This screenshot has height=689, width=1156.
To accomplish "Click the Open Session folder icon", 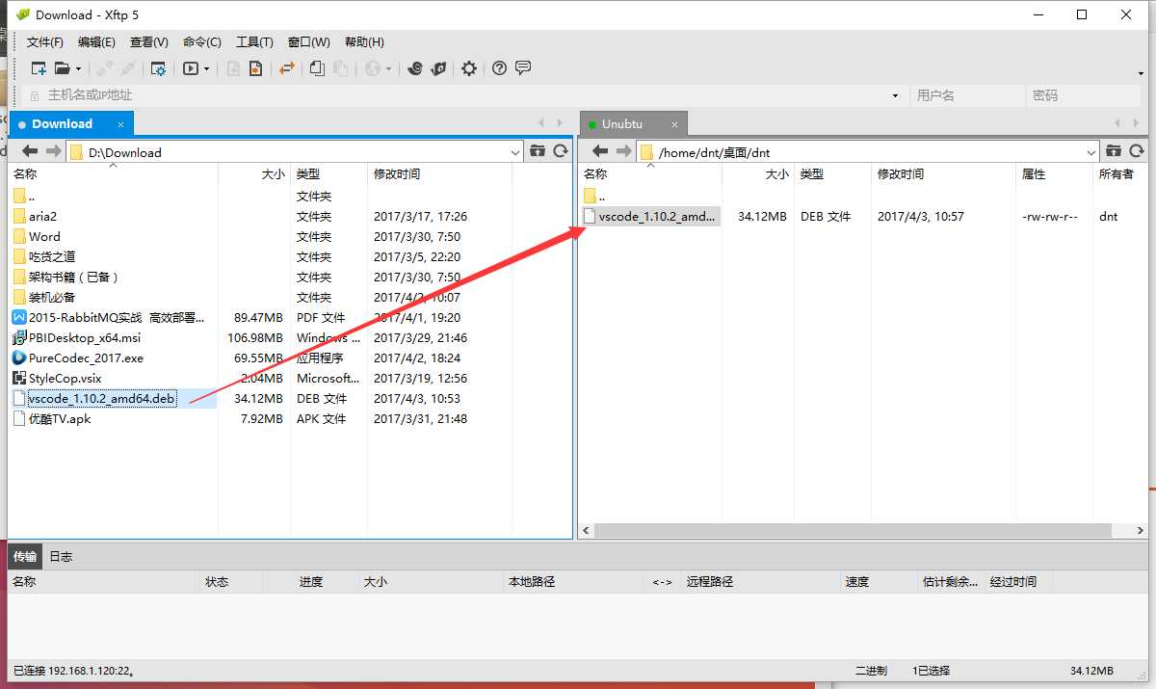I will click(63, 68).
